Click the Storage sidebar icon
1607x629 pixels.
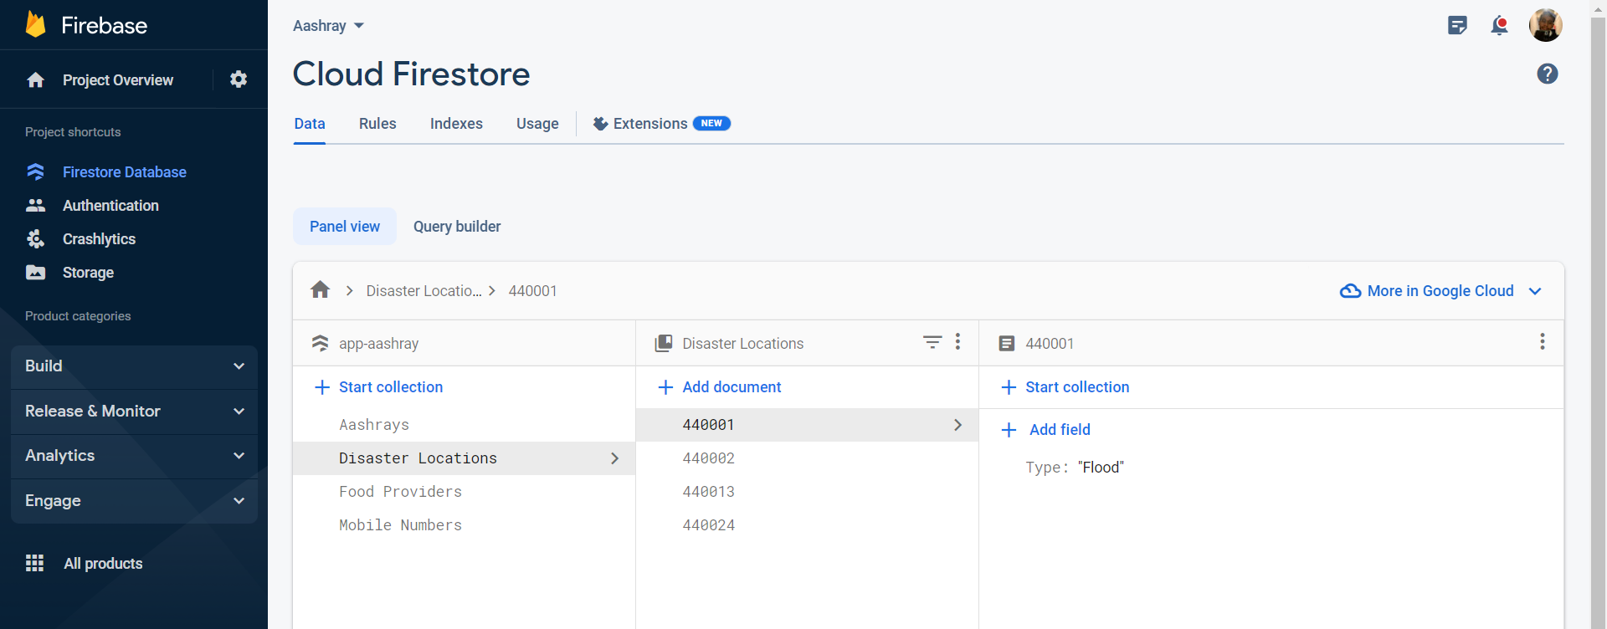[35, 272]
